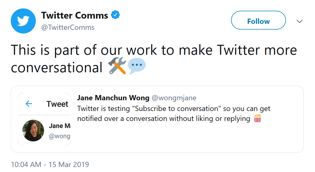Viewport: 315px width, 172px height.
Task: Click the truncated "Jane Ma" name in the image
Action: point(60,126)
